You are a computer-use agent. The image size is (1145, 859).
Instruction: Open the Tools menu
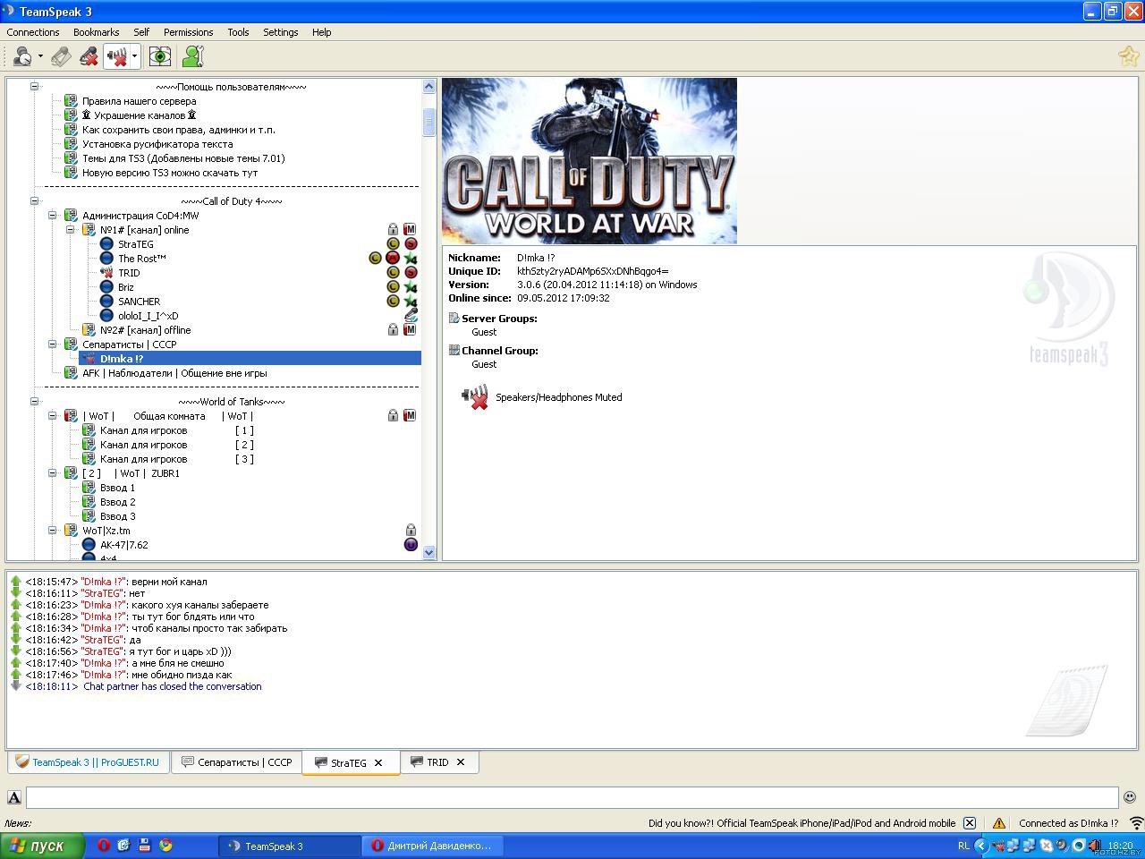[x=238, y=32]
